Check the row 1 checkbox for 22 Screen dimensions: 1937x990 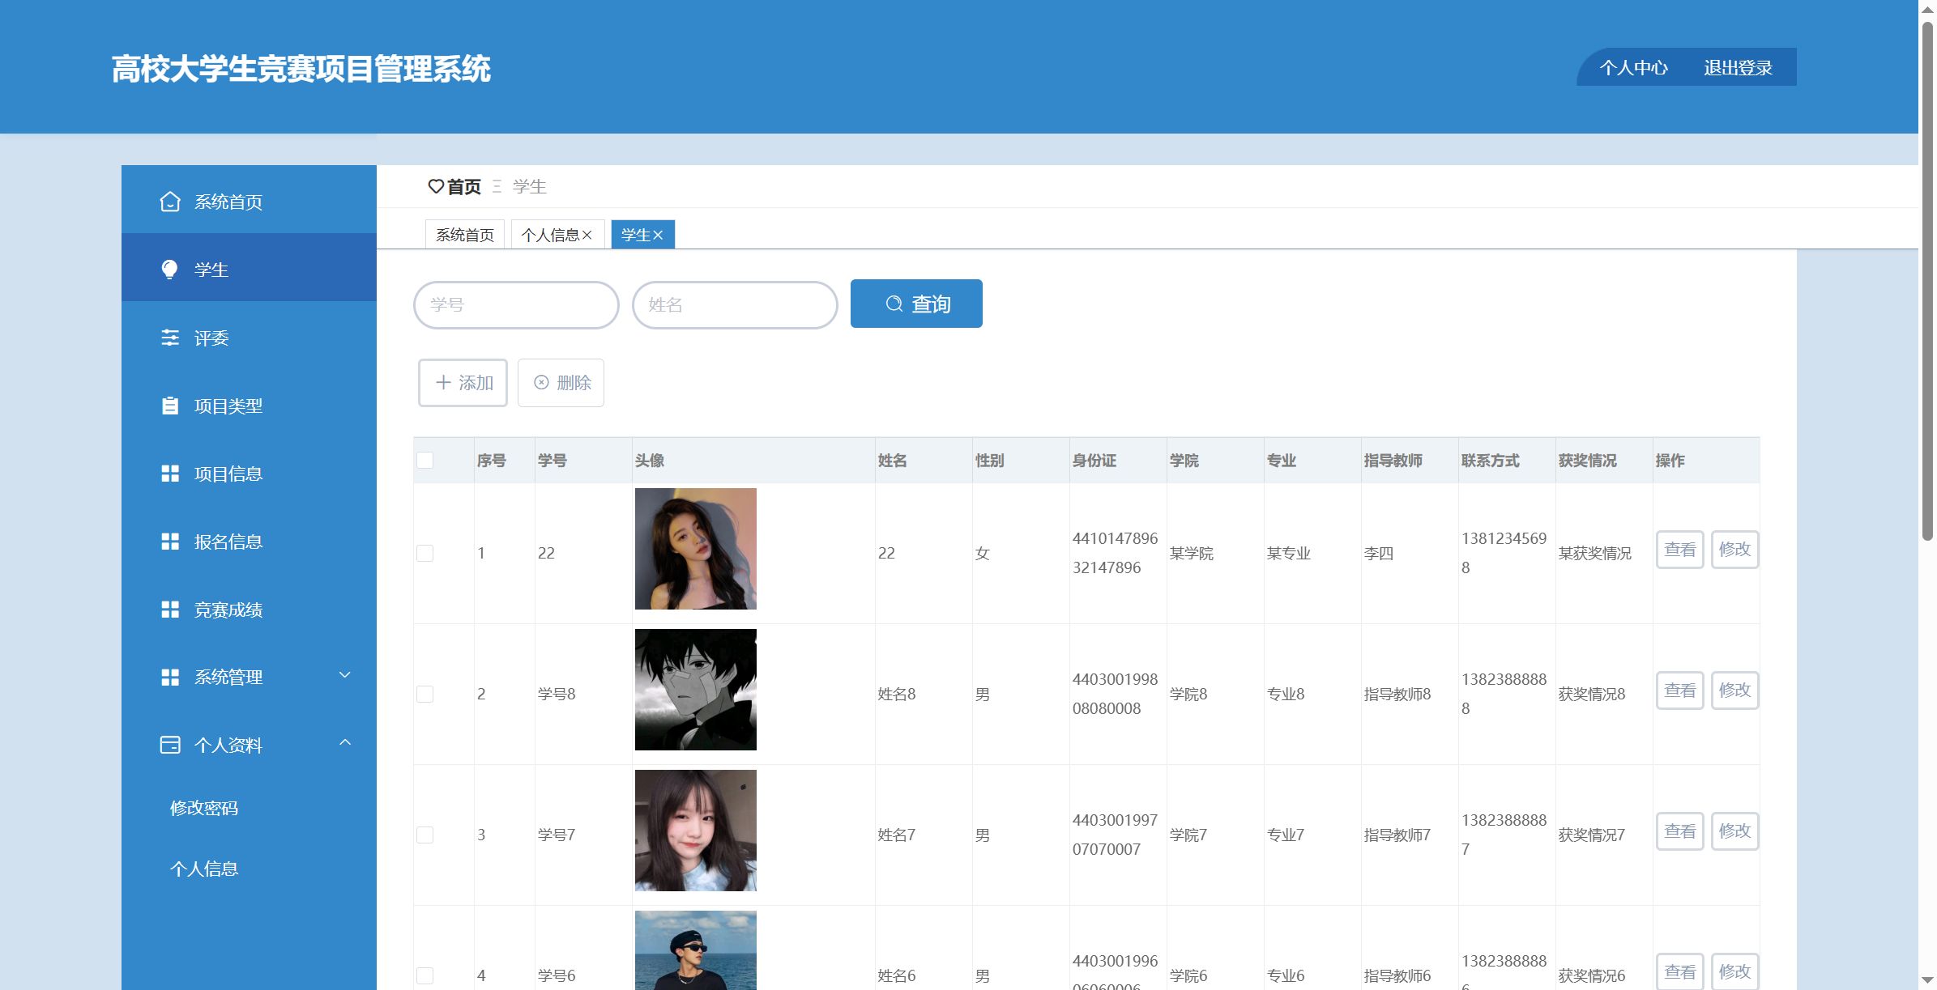[425, 553]
